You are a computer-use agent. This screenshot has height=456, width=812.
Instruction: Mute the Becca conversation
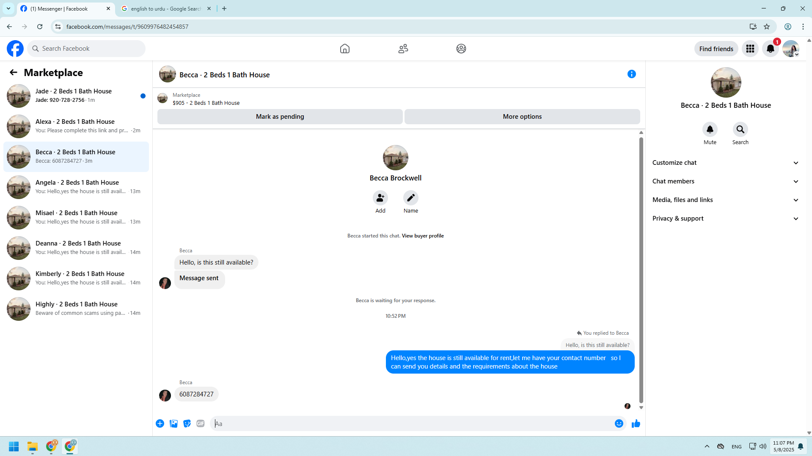point(710,129)
